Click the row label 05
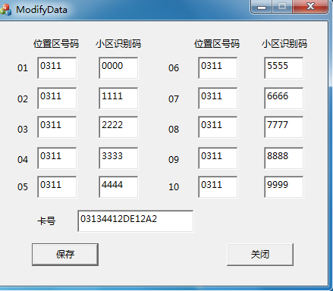This screenshot has width=333, height=291. point(23,187)
